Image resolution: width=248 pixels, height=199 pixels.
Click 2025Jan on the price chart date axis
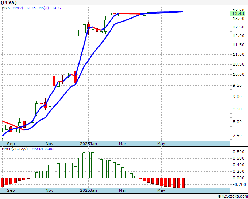pos(88,144)
